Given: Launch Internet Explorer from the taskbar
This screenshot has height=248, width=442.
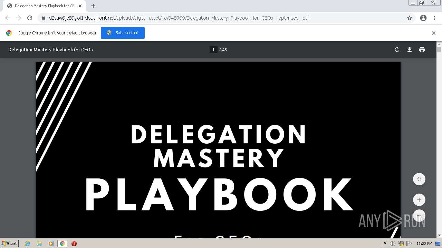Looking at the screenshot, I should (27, 244).
